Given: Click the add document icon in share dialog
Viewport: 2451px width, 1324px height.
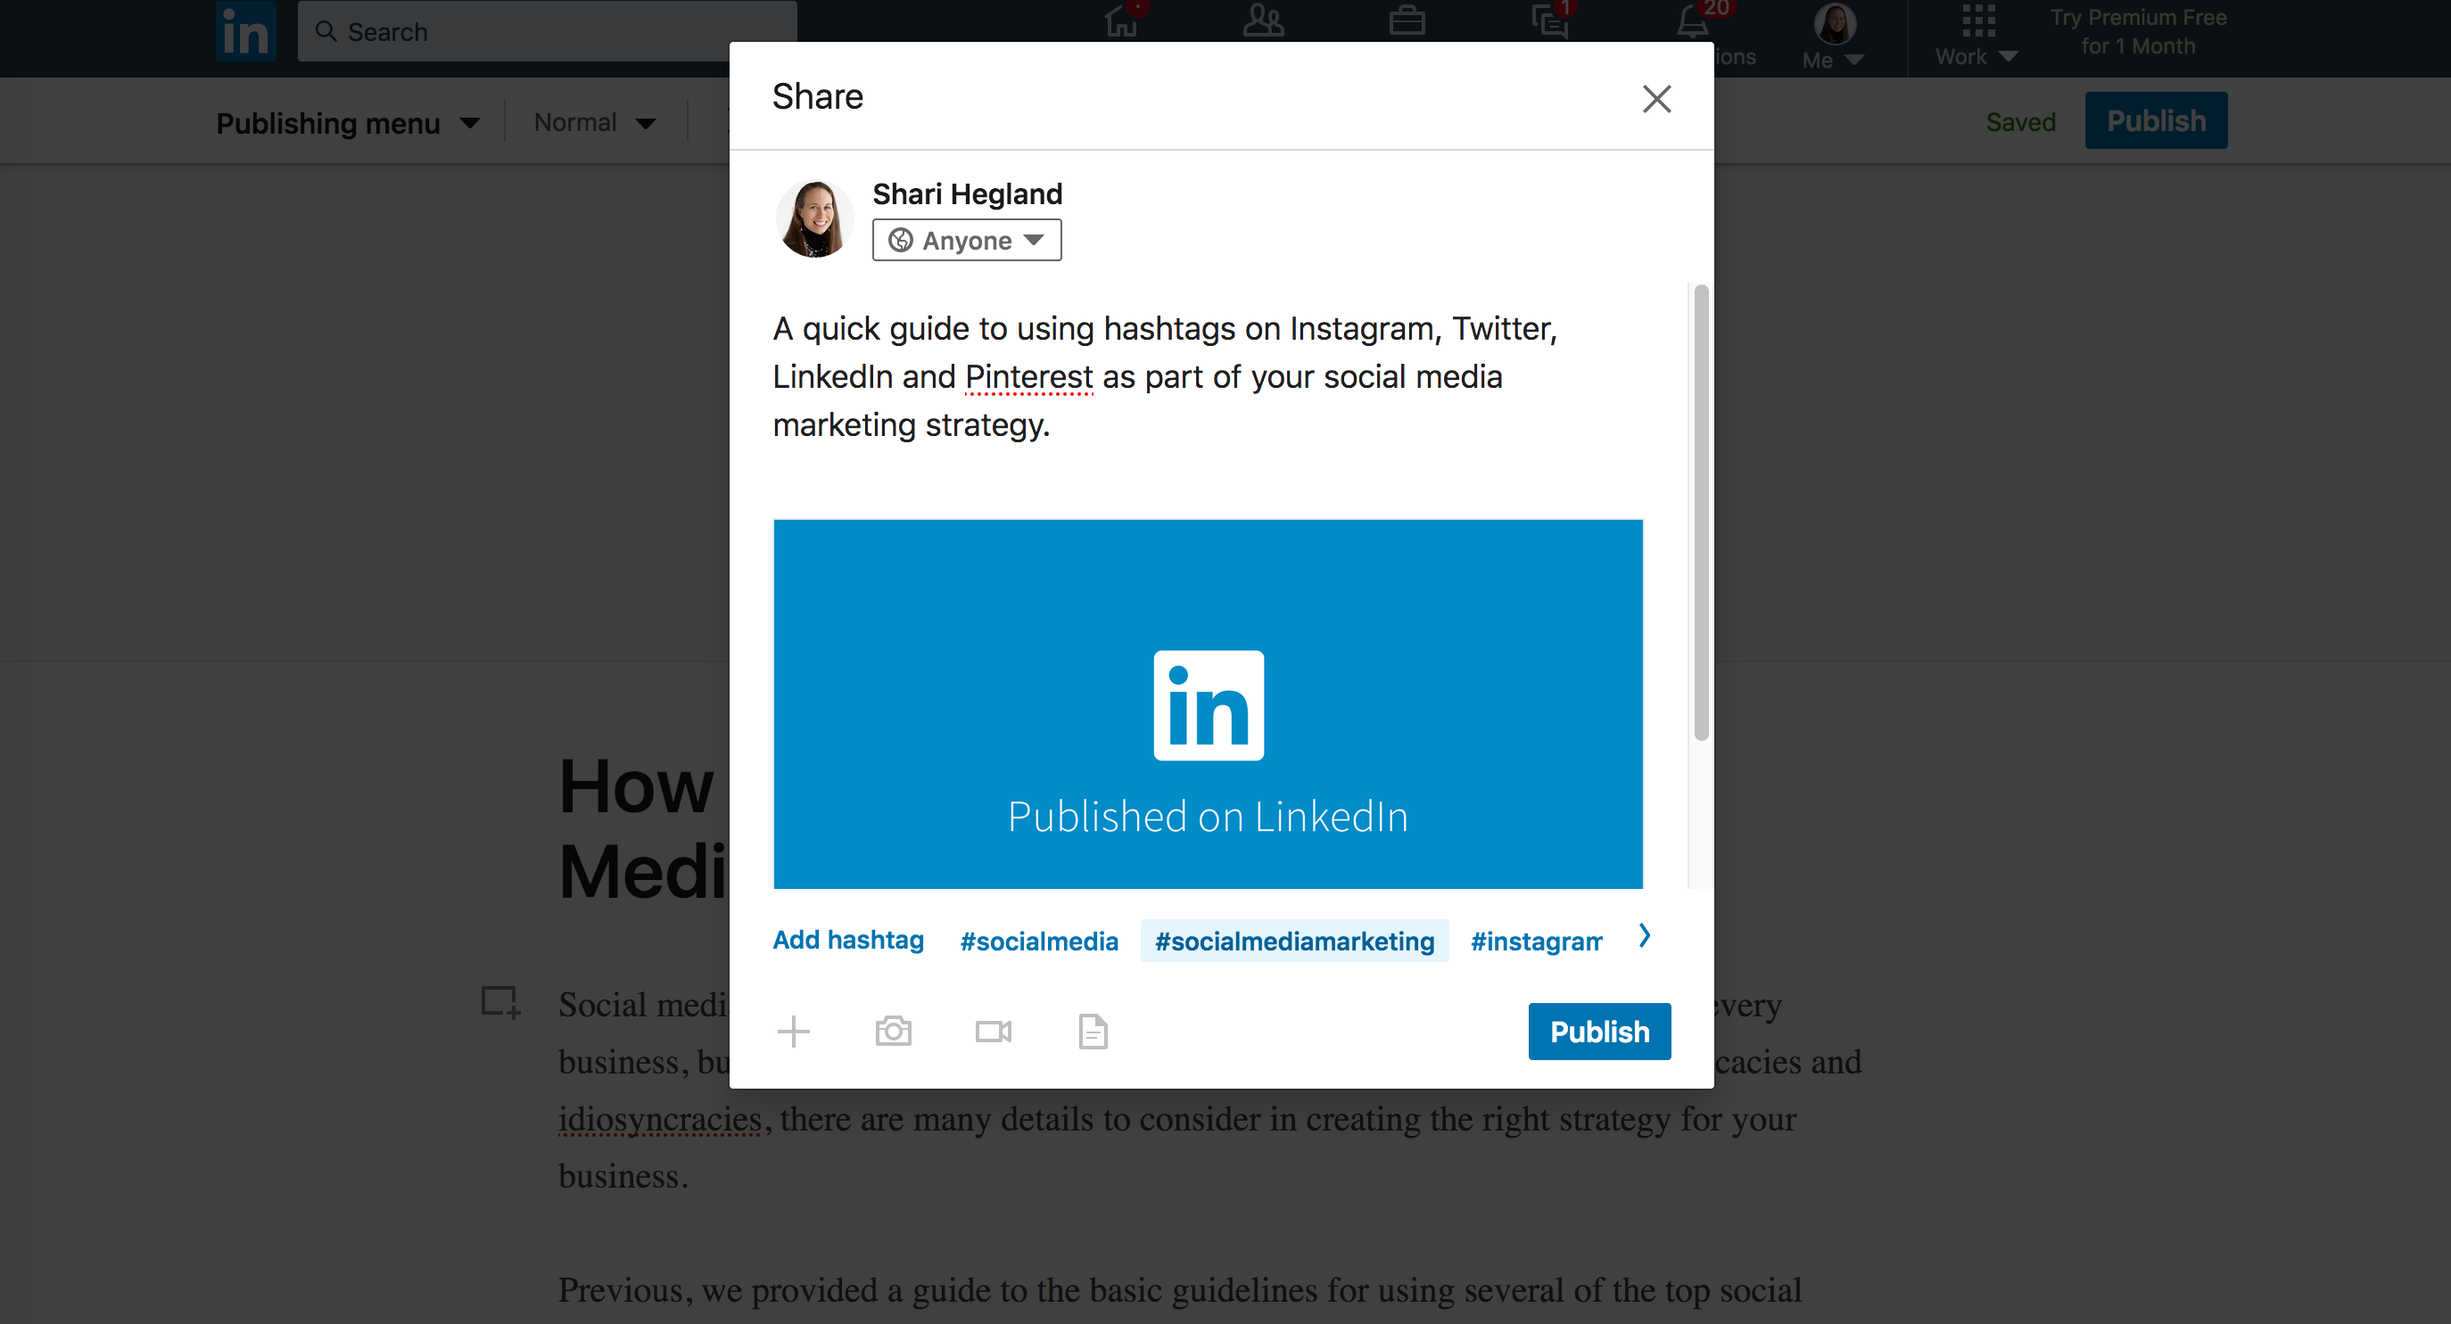Looking at the screenshot, I should (1093, 1031).
